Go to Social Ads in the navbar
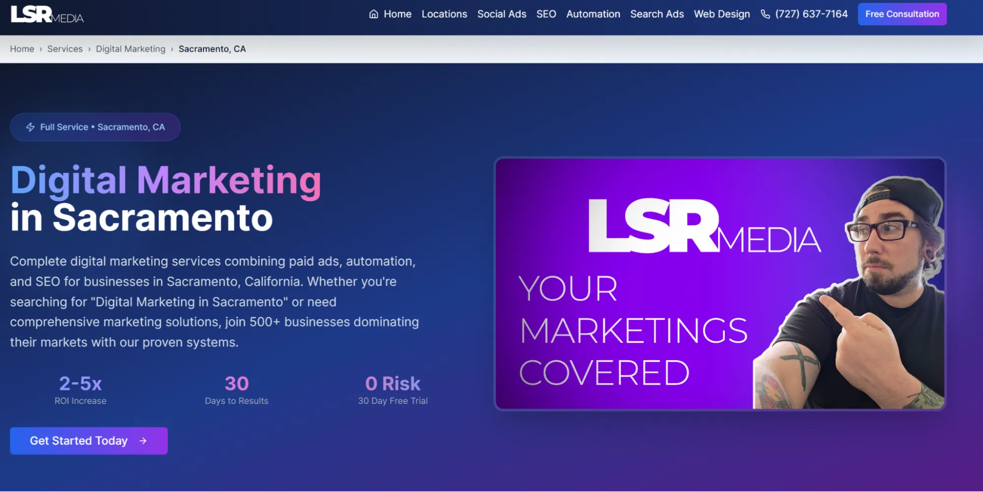 pyautogui.click(x=502, y=14)
